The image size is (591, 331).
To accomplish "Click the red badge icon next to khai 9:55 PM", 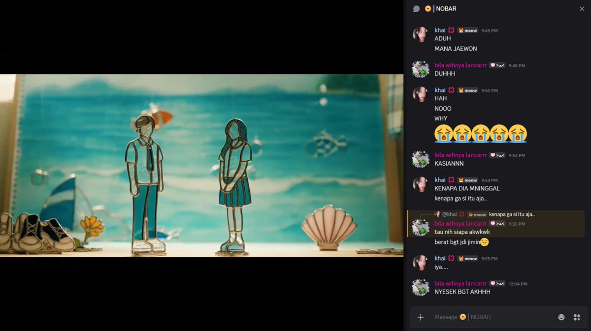I will click(451, 259).
